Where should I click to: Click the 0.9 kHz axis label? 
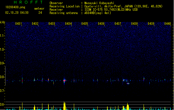coord(2,63)
